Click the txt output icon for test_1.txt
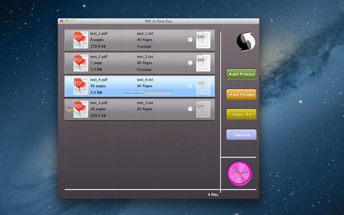This screenshot has width=344, height=215. [x=203, y=40]
